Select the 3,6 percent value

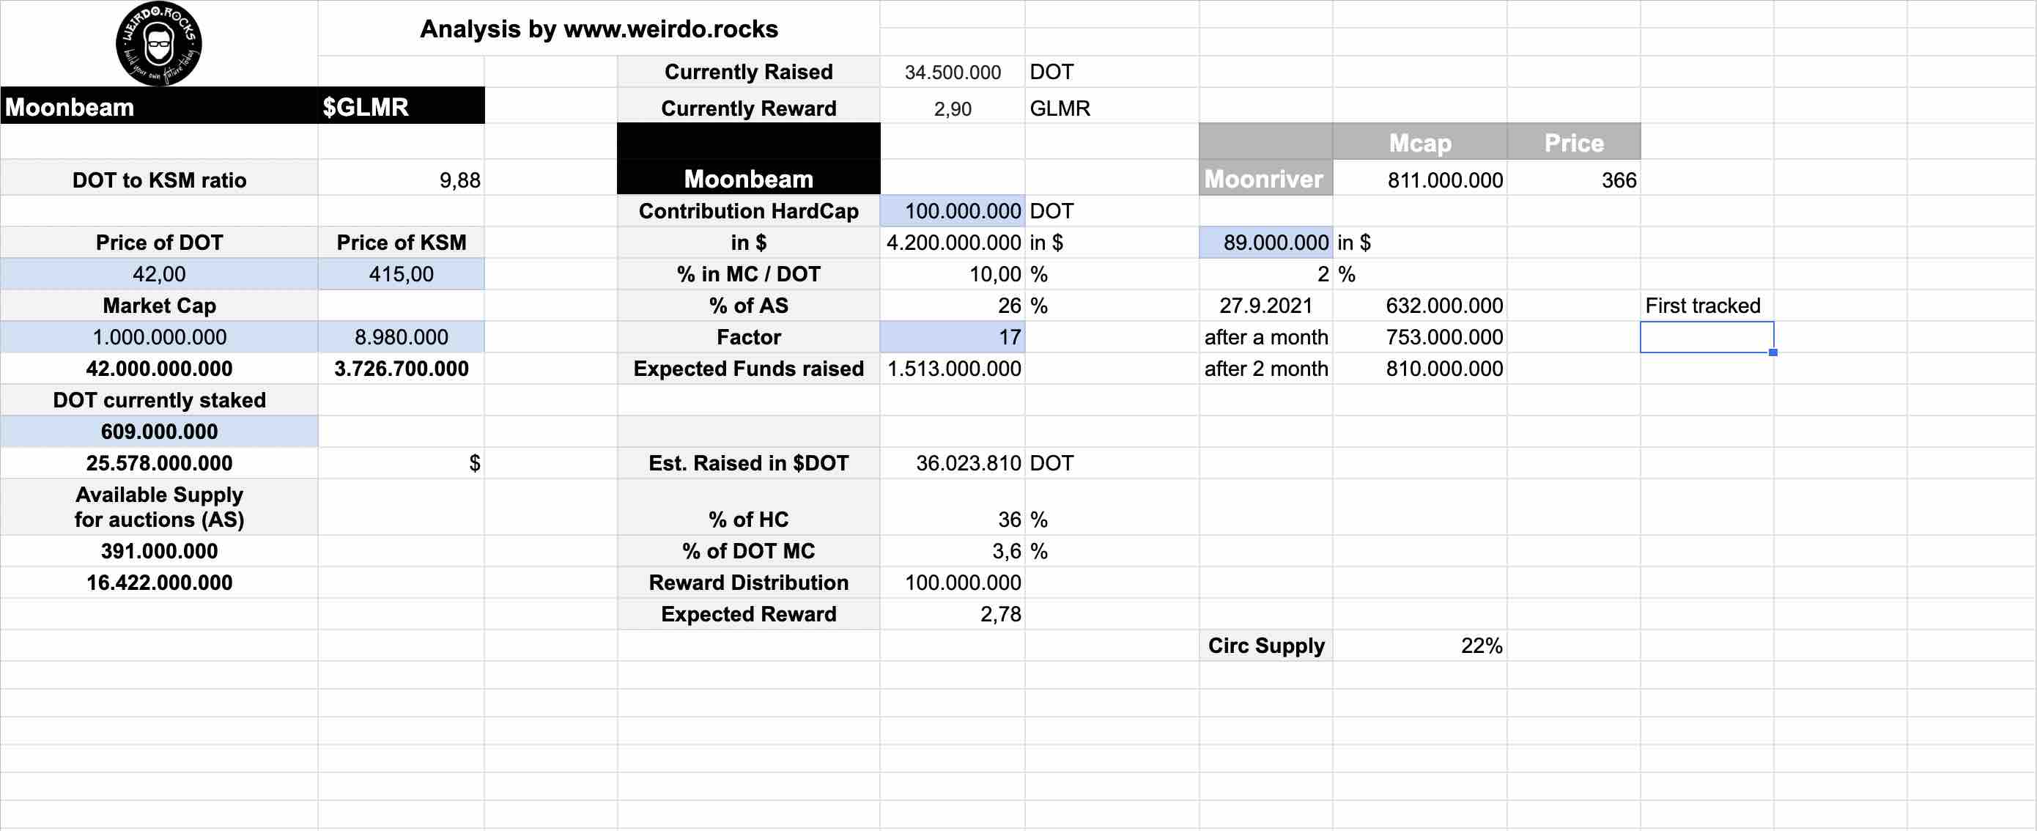click(952, 551)
